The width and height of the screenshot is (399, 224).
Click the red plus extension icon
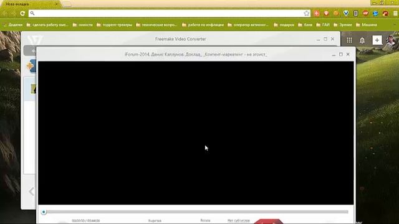point(317,13)
